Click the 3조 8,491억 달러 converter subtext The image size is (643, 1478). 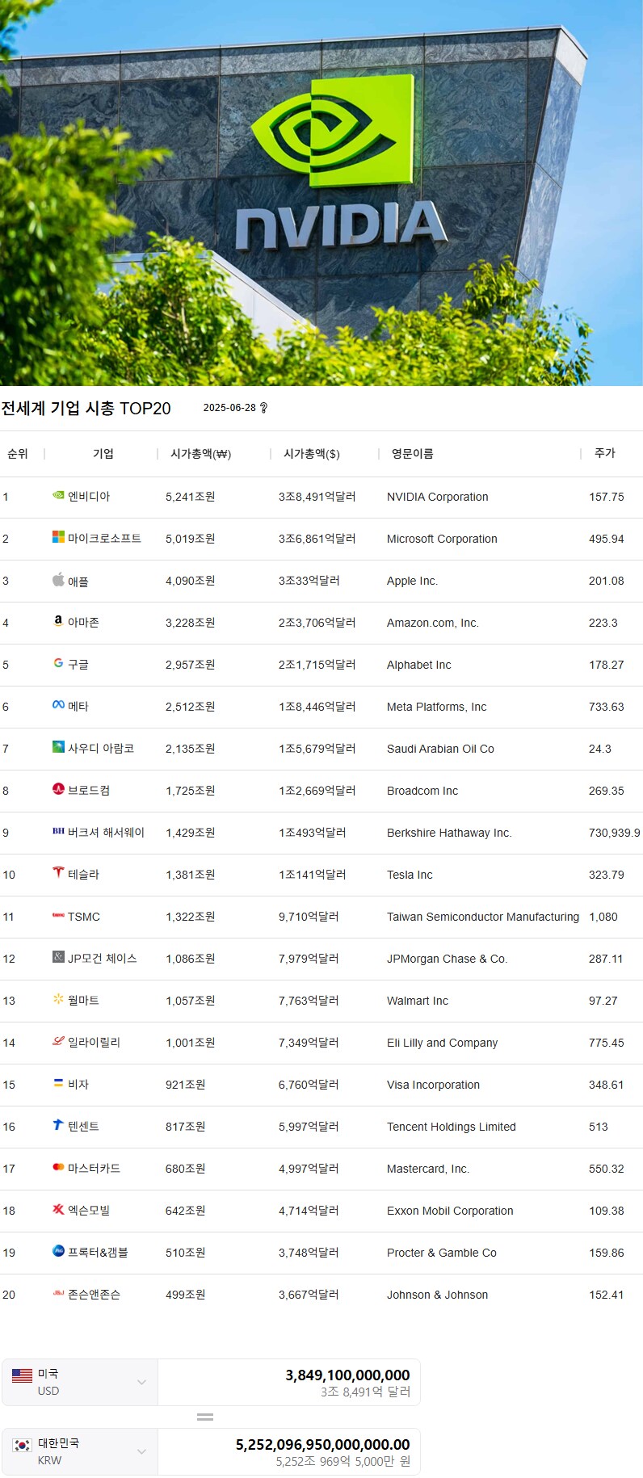(365, 1392)
